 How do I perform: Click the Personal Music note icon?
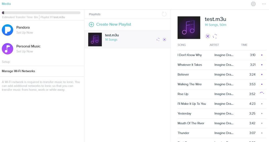(x=8, y=49)
